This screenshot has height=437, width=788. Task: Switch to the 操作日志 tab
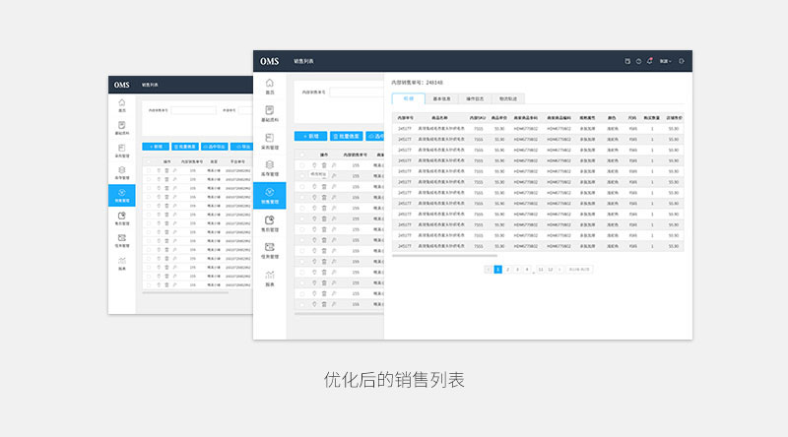click(475, 99)
